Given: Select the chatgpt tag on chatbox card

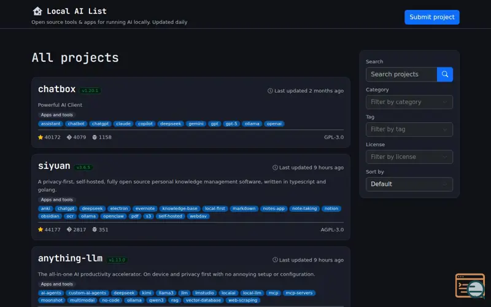Looking at the screenshot, I should pos(100,124).
